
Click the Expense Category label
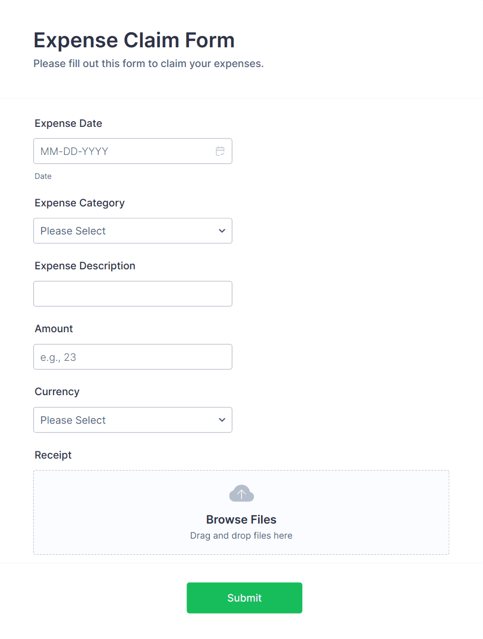(79, 203)
